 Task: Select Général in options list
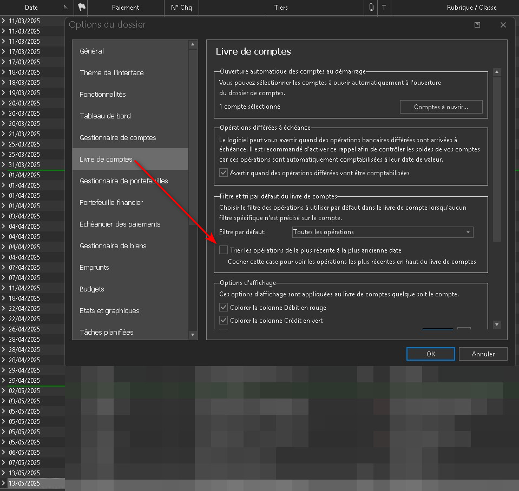130,51
